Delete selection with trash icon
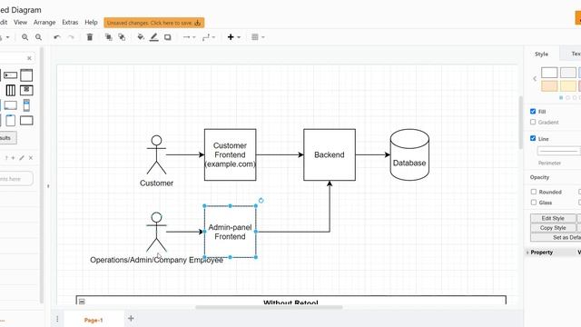Image resolution: width=581 pixels, height=327 pixels. [x=90, y=37]
